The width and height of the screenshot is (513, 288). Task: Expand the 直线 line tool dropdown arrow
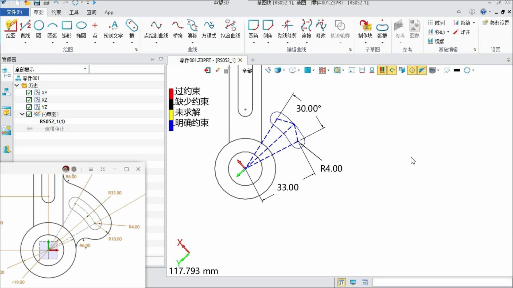pyautogui.click(x=25, y=43)
